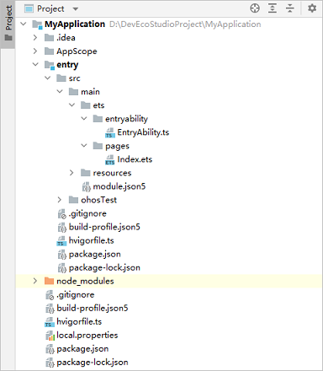The width and height of the screenshot is (323, 371).
Task: Expand the resources folder
Action: (71, 173)
